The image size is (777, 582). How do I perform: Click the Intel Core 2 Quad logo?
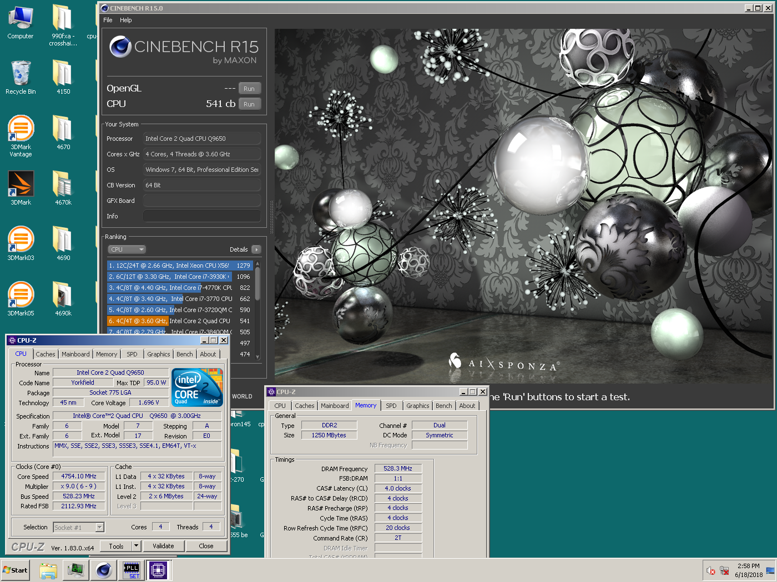(x=197, y=386)
